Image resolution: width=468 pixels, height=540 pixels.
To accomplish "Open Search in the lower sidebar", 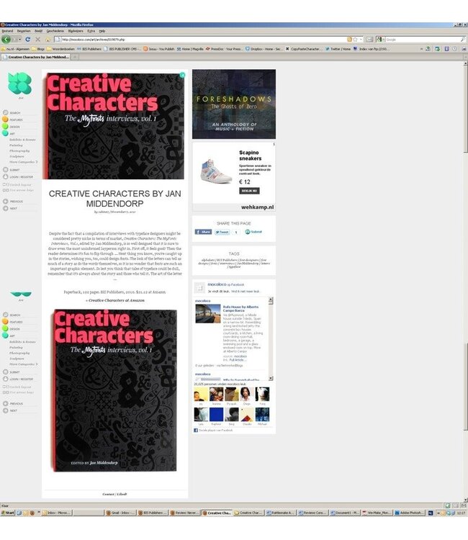I will 12,315.
